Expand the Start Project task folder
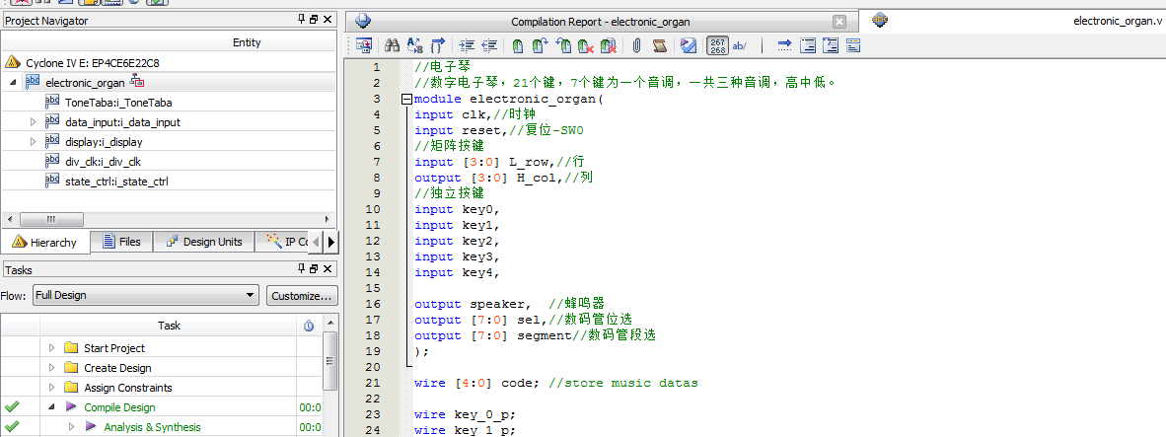Image resolution: width=1166 pixels, height=437 pixels. pos(51,348)
